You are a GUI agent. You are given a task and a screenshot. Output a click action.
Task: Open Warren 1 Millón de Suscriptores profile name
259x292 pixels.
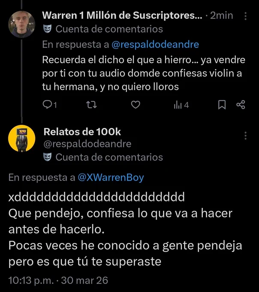tap(122, 15)
